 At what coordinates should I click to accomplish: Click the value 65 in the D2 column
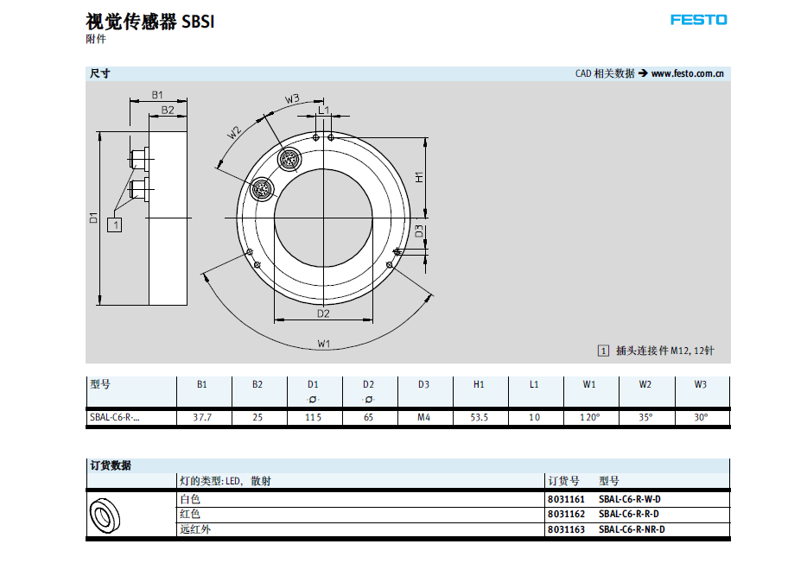[368, 417]
